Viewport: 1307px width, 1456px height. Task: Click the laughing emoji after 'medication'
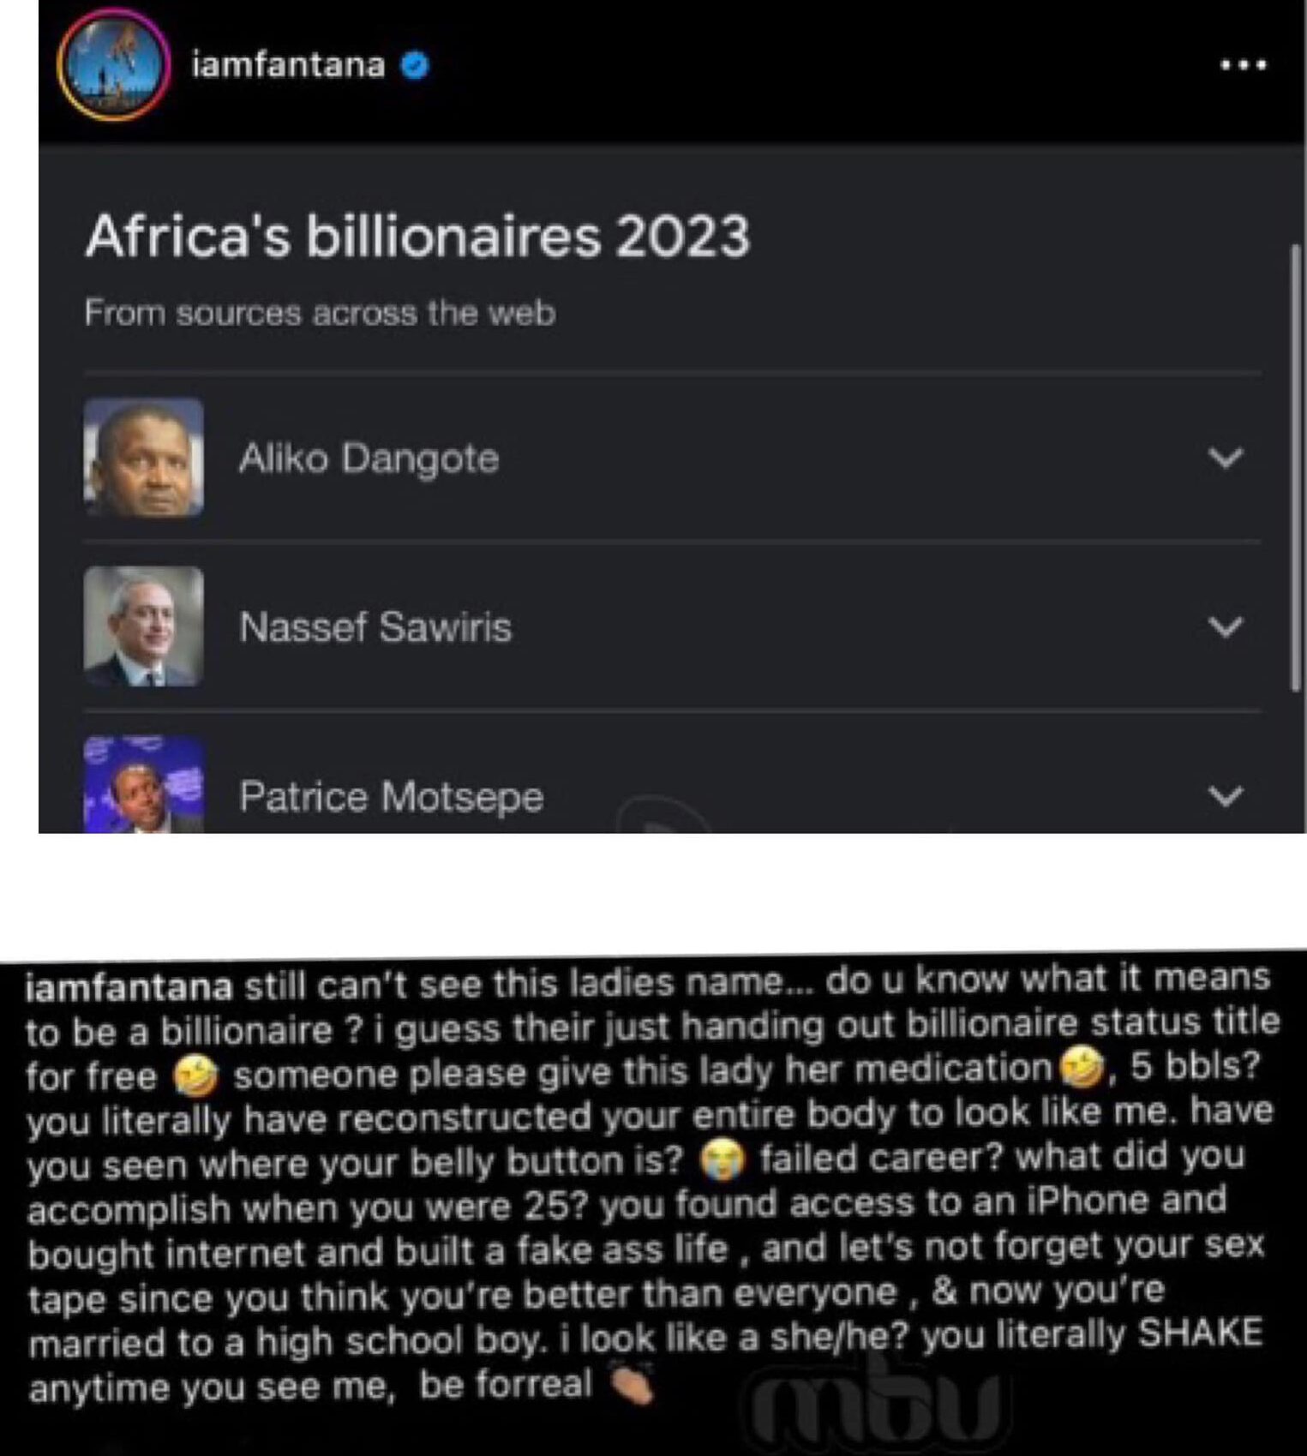pyautogui.click(x=1082, y=1068)
